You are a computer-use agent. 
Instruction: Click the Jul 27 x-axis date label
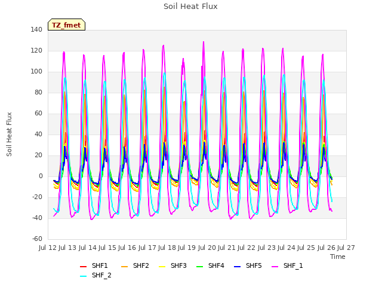pos(346,248)
